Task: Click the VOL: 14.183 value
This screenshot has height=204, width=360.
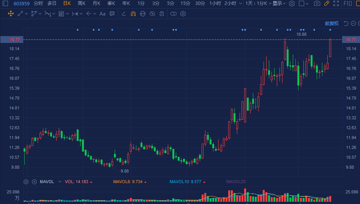Action: [76, 182]
